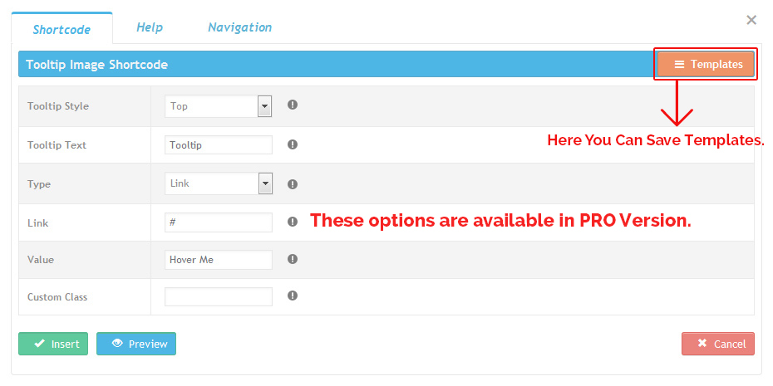The width and height of the screenshot is (773, 386).
Task: Click the info icon next to Type
Action: pos(293,184)
